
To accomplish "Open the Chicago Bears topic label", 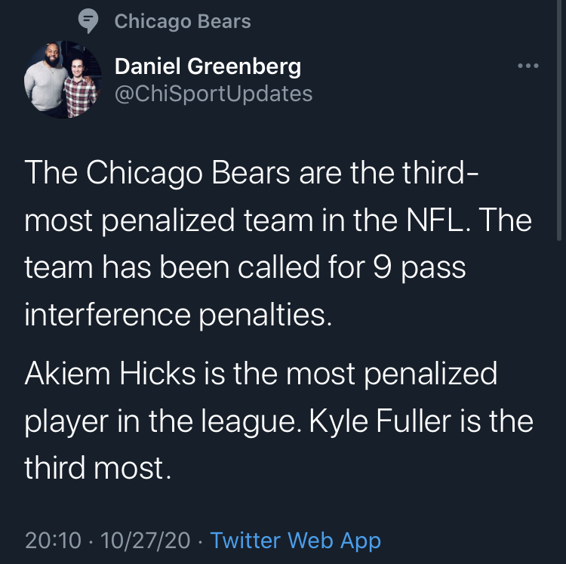I will pyautogui.click(x=183, y=21).
